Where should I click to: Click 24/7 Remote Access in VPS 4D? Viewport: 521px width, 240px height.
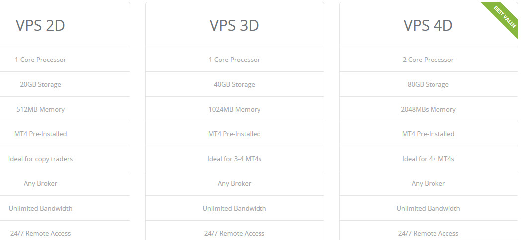(x=429, y=233)
